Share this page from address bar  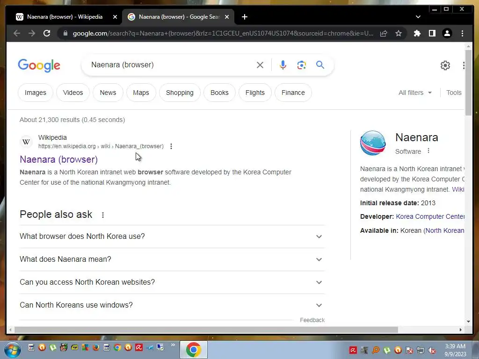(x=384, y=33)
